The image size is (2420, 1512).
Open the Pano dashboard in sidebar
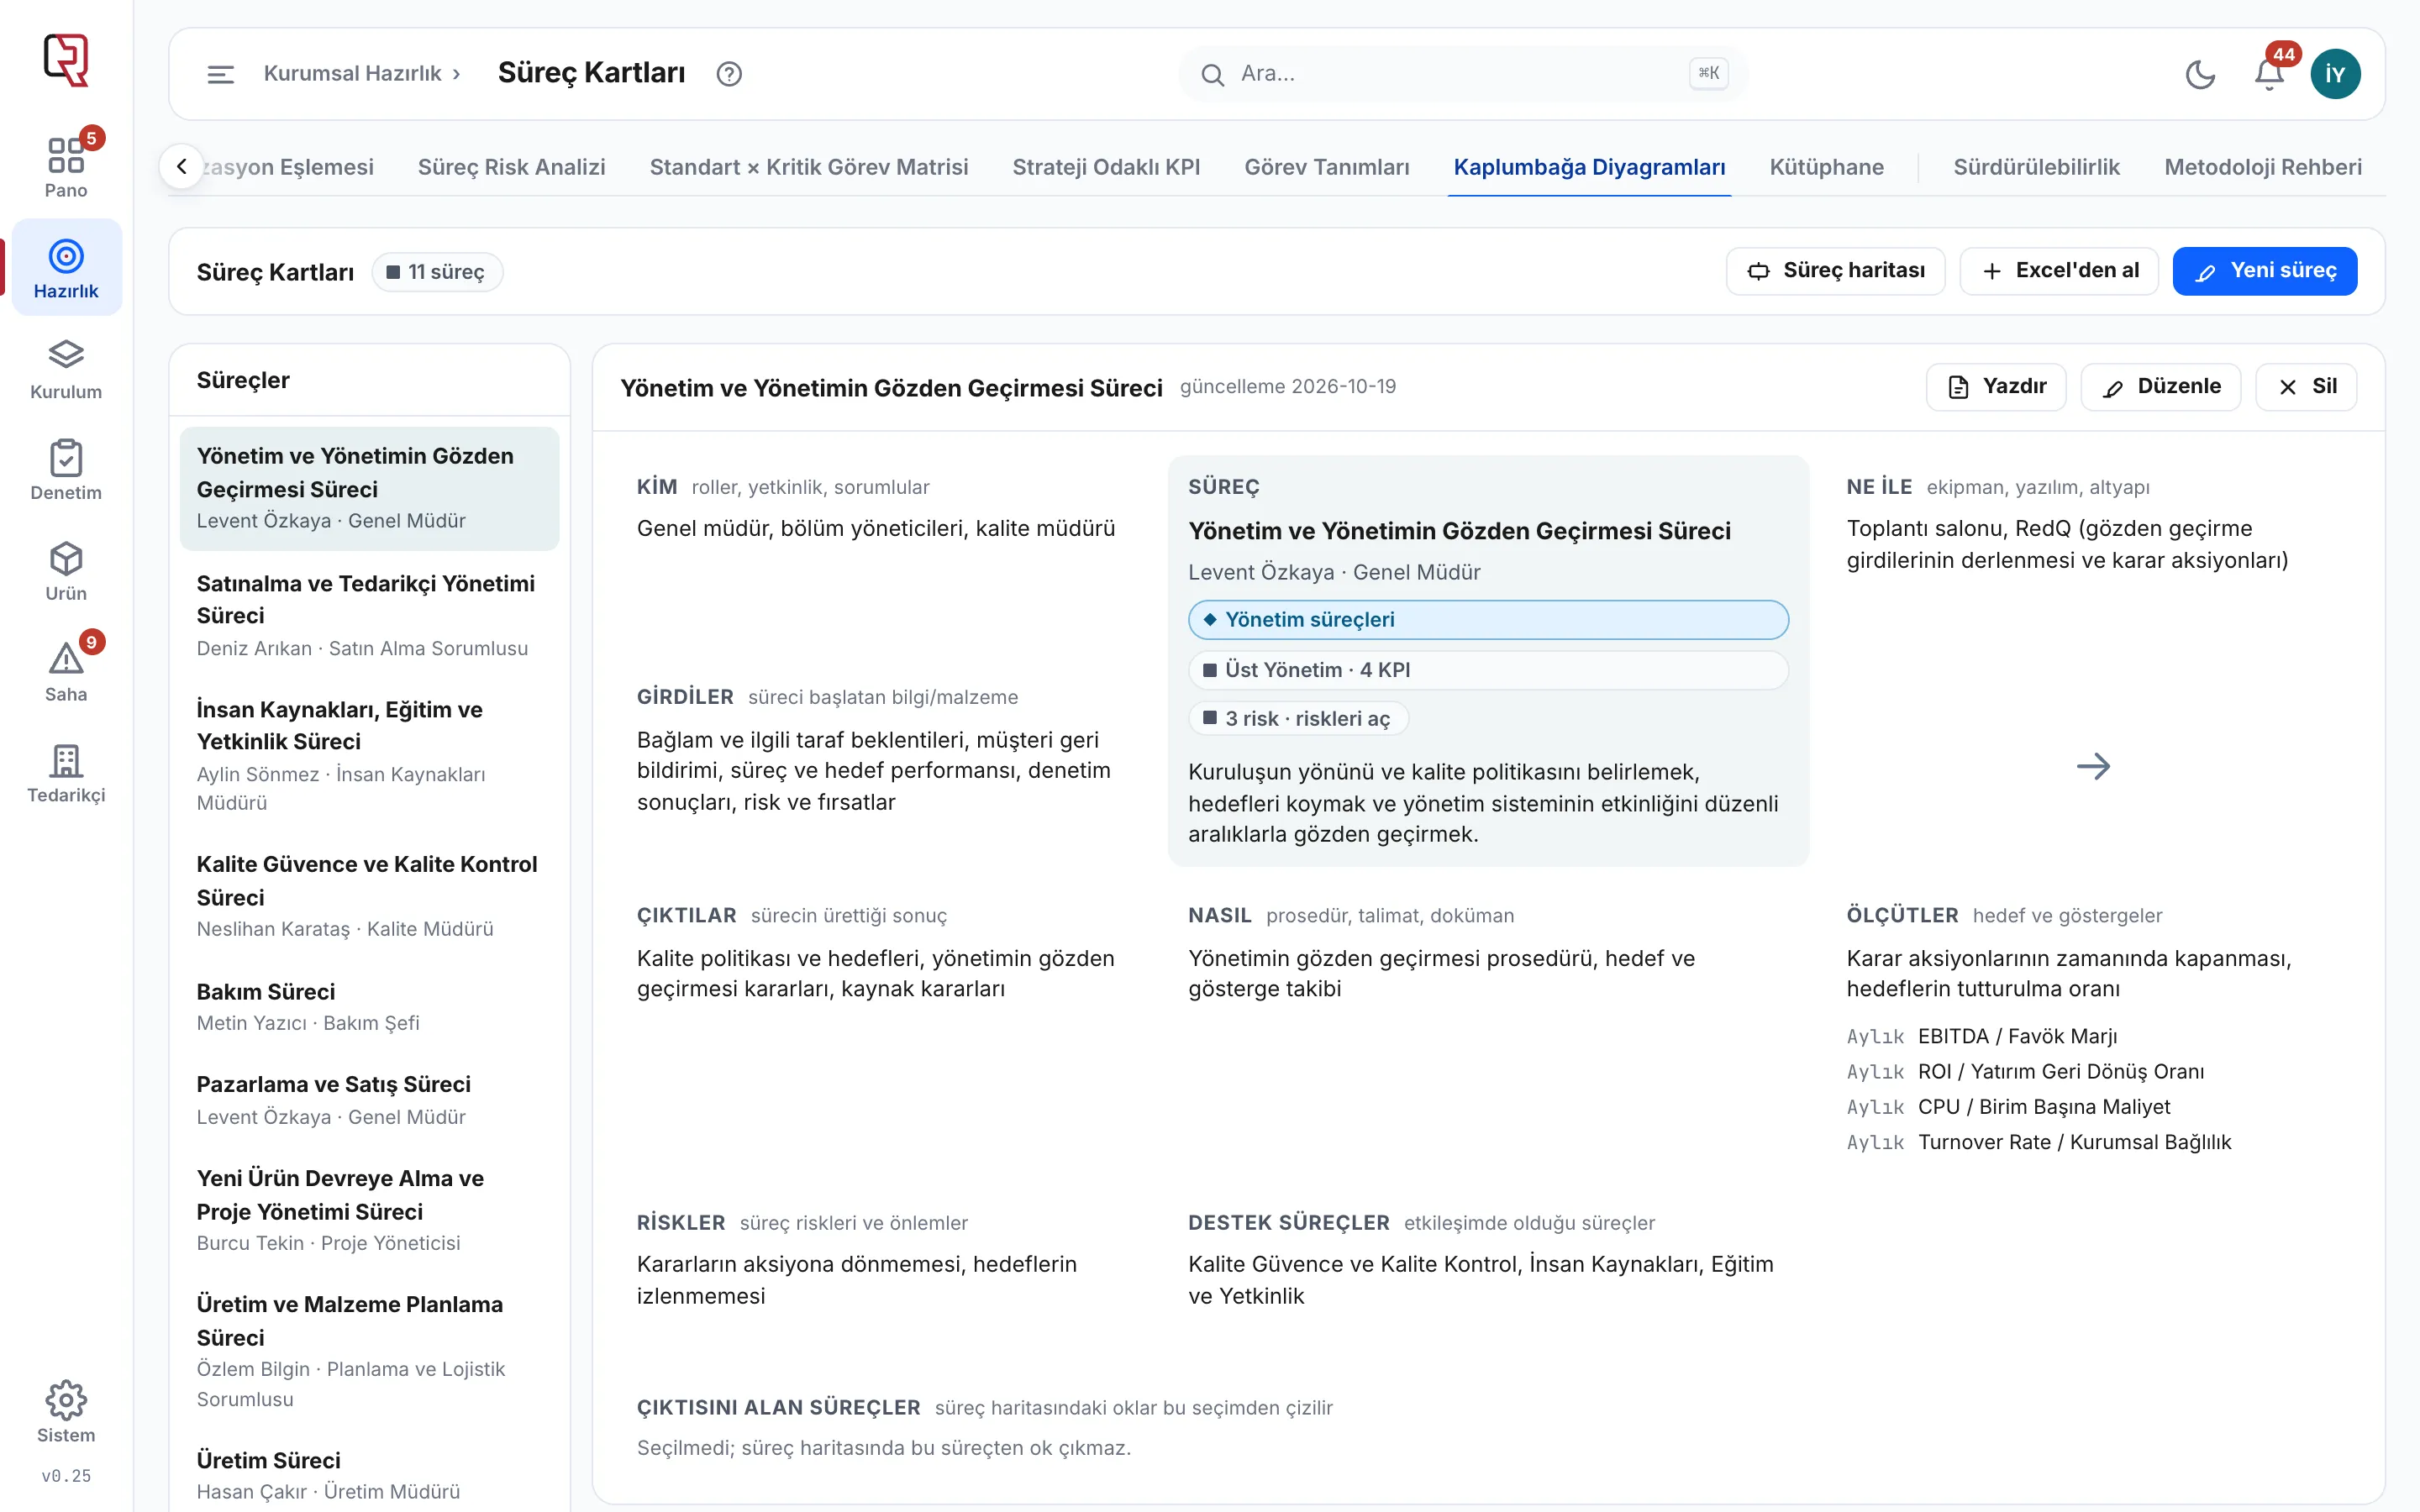(66, 167)
